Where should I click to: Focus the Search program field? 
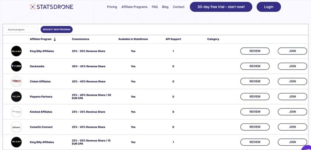click(x=21, y=30)
